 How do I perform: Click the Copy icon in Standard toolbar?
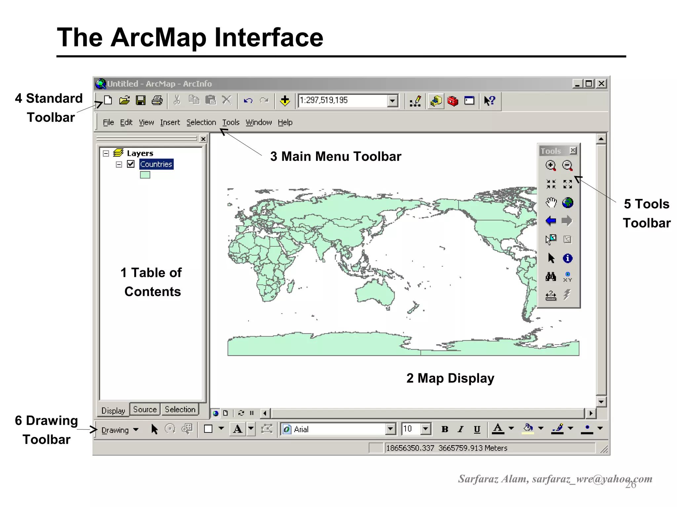tap(194, 100)
